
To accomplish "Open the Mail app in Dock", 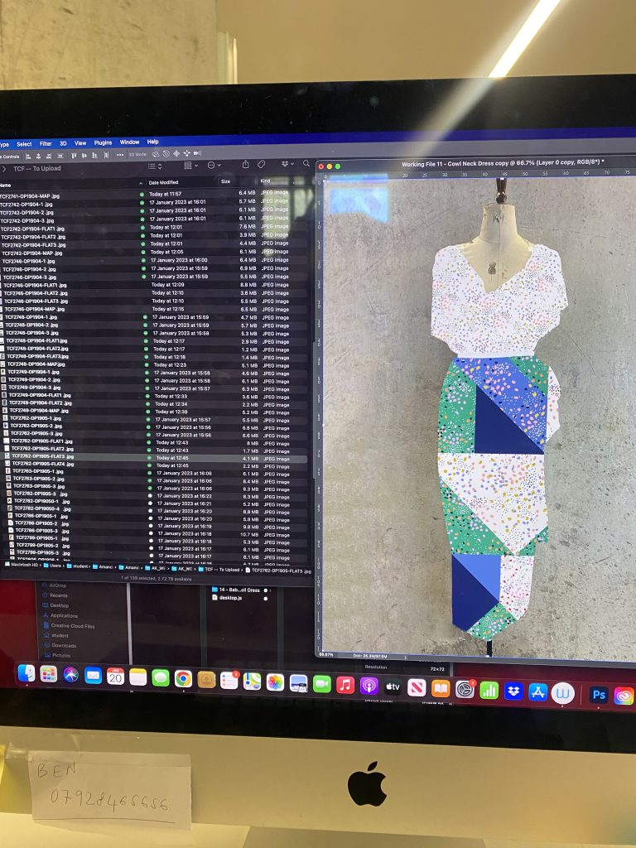I will 93,676.
